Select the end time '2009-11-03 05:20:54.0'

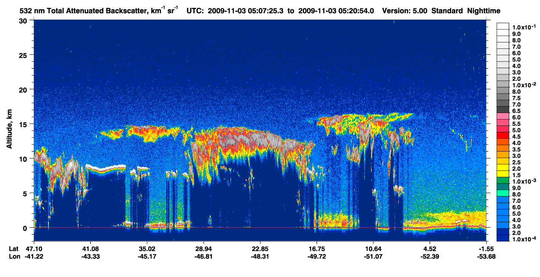336,11
